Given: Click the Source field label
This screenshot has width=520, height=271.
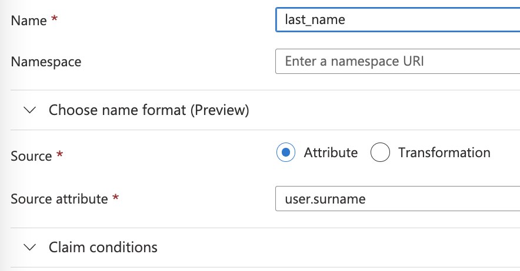Looking at the screenshot, I should [31, 156].
